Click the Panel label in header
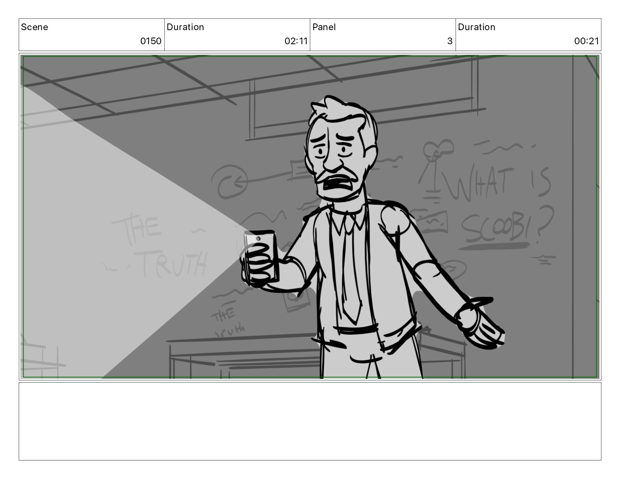This screenshot has height=479, width=621. (324, 27)
